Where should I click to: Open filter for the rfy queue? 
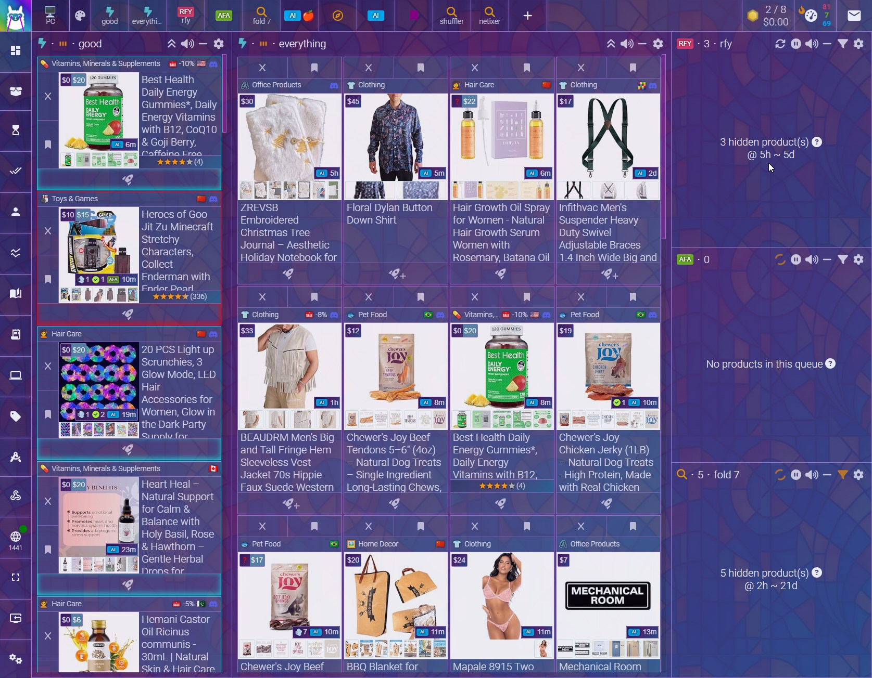pyautogui.click(x=843, y=44)
